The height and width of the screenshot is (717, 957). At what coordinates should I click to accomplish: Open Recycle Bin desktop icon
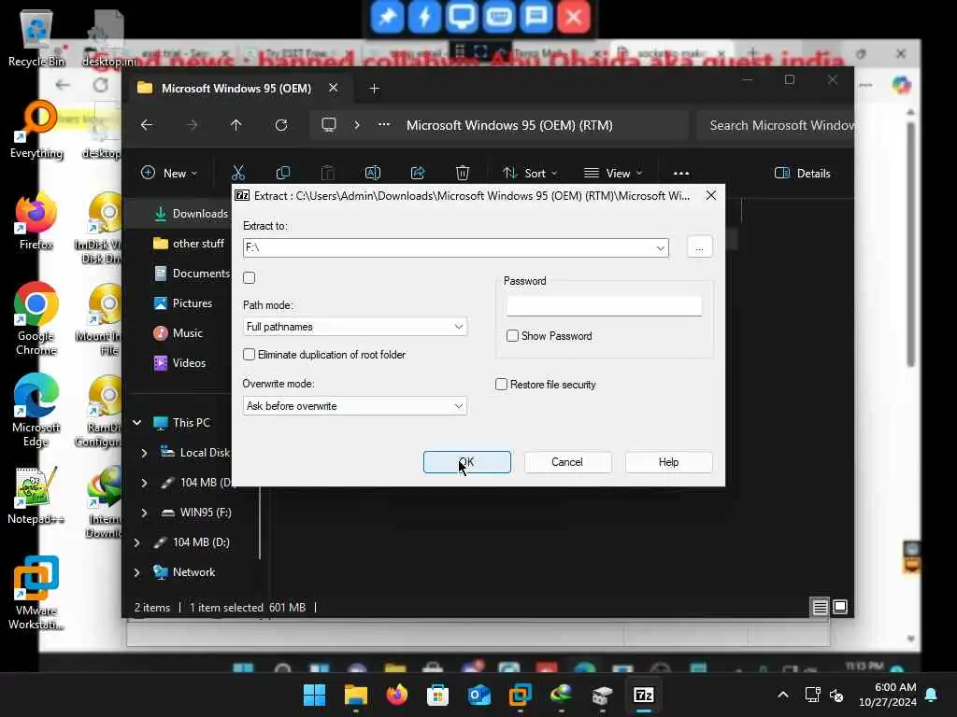[36, 37]
